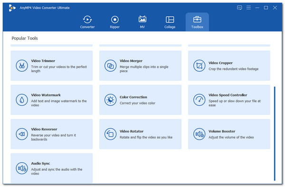
Task: Switch to the Converter tab
Action: click(87, 22)
